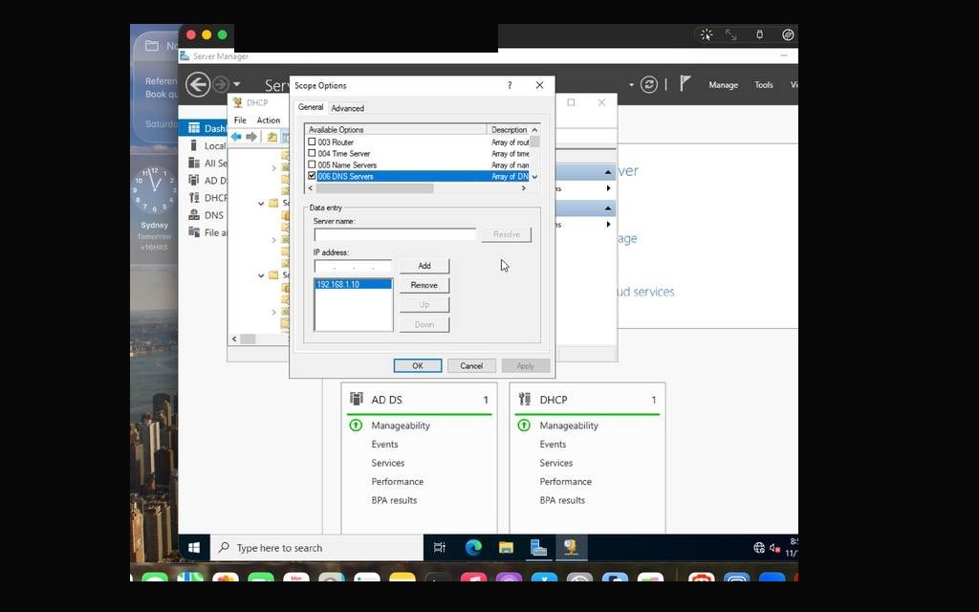Viewport: 979px width, 612px height.
Task: Open Events in the DHCP tile
Action: [x=553, y=444]
